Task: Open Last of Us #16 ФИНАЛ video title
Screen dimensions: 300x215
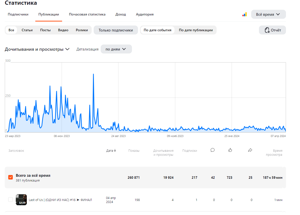Action: 60,200
